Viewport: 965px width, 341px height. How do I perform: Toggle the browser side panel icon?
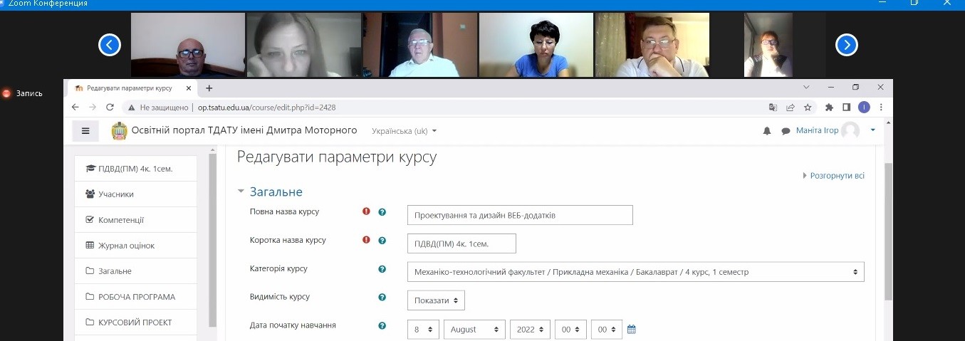tap(846, 107)
